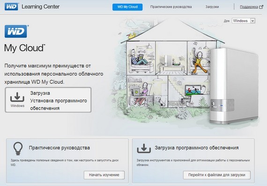
Task: Open the Windows platform dropdown
Action: click(243, 21)
